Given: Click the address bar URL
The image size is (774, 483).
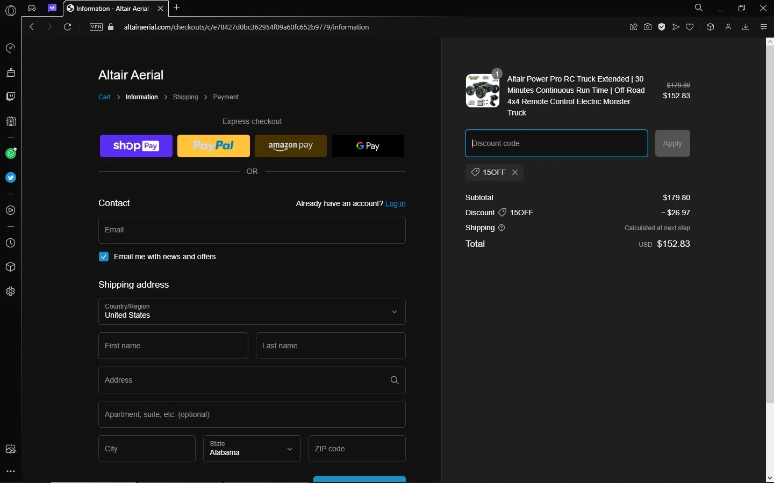Looking at the screenshot, I should (x=246, y=27).
